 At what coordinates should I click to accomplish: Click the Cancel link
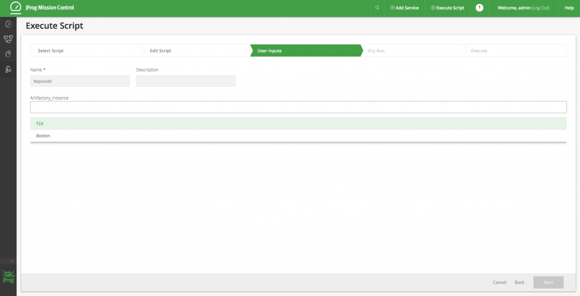coord(500,282)
